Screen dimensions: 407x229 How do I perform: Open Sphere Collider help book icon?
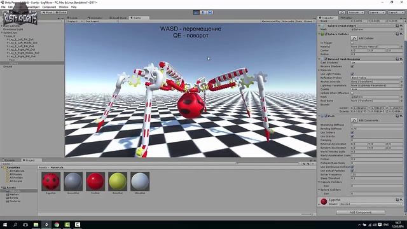[x=397, y=34]
